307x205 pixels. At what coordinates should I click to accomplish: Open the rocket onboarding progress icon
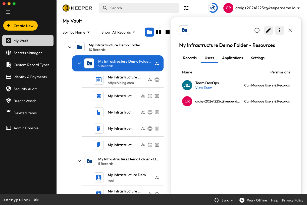[x=213, y=8]
